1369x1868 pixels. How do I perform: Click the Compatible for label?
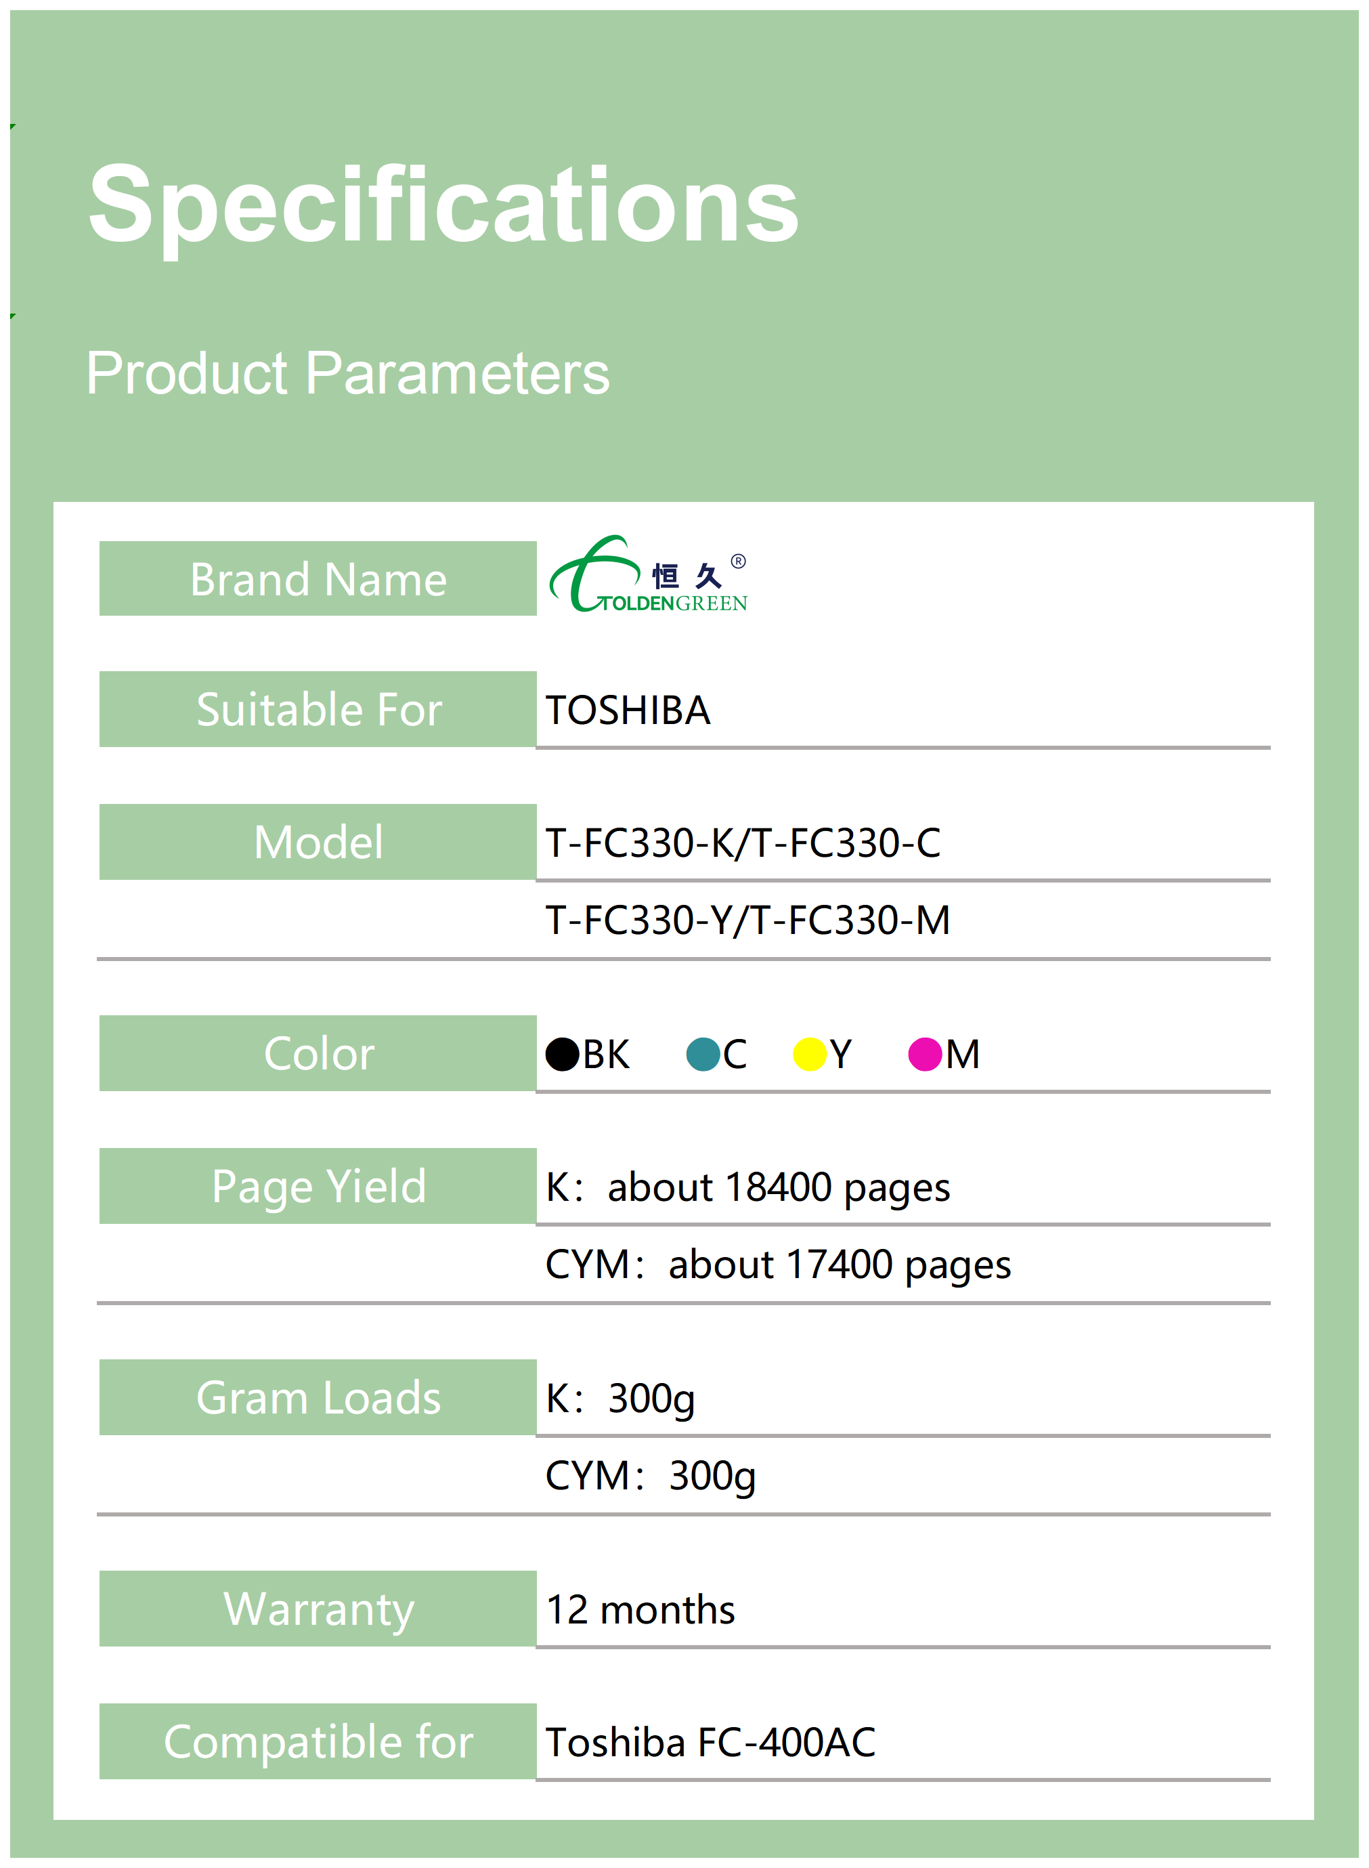(x=318, y=1741)
